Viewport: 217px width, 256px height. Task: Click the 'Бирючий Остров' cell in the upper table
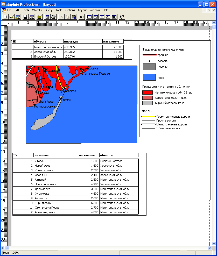(48, 56)
